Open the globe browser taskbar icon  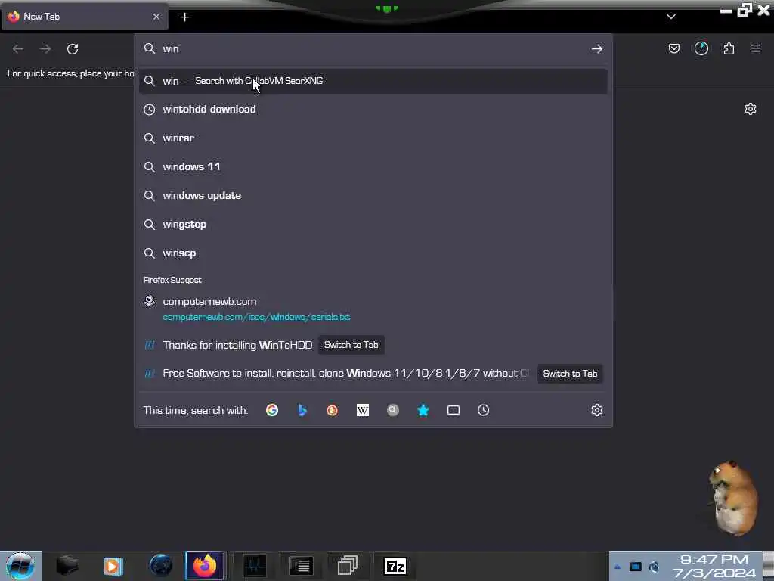pyautogui.click(x=160, y=566)
